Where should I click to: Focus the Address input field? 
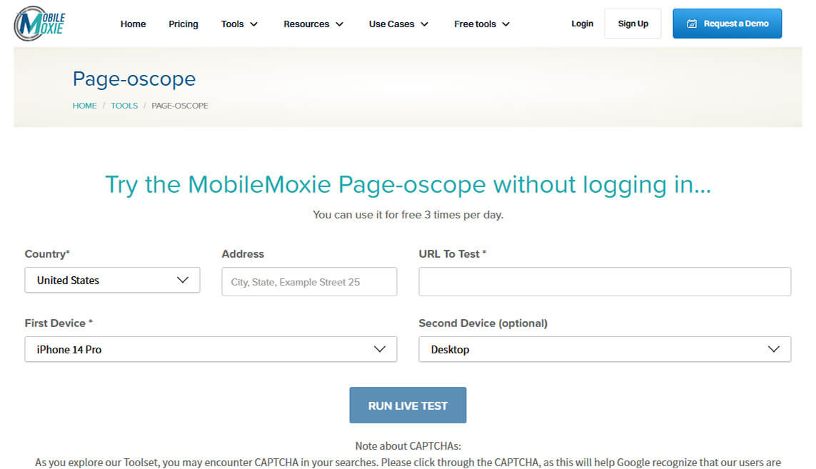tap(309, 281)
